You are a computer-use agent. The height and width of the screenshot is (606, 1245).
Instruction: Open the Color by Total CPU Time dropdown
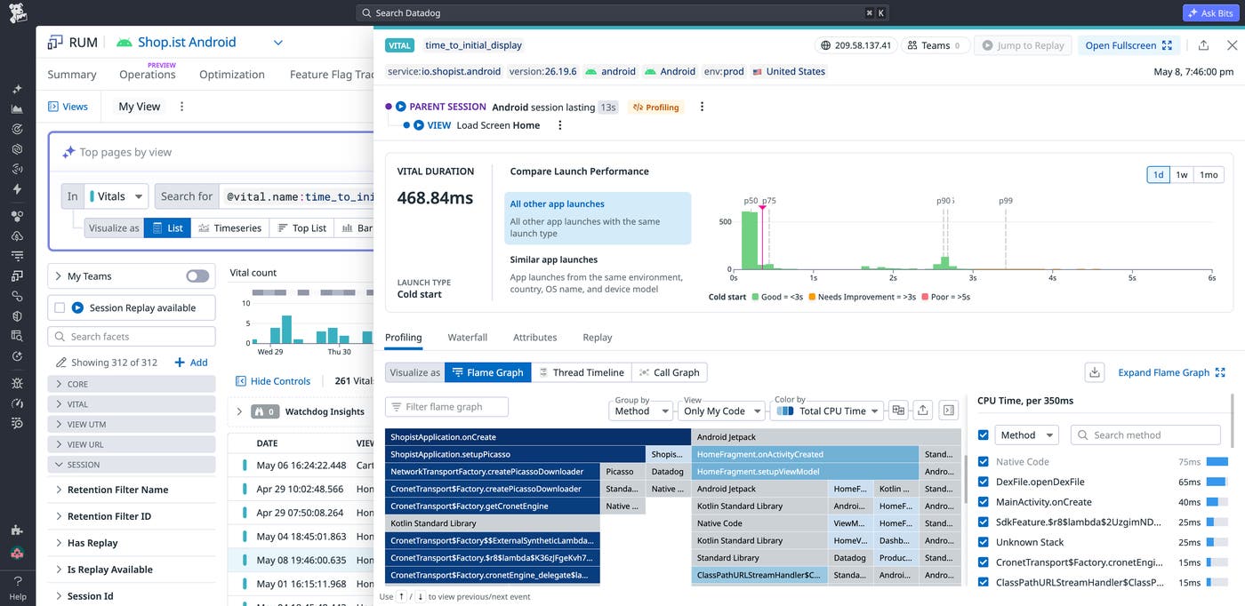point(827,411)
